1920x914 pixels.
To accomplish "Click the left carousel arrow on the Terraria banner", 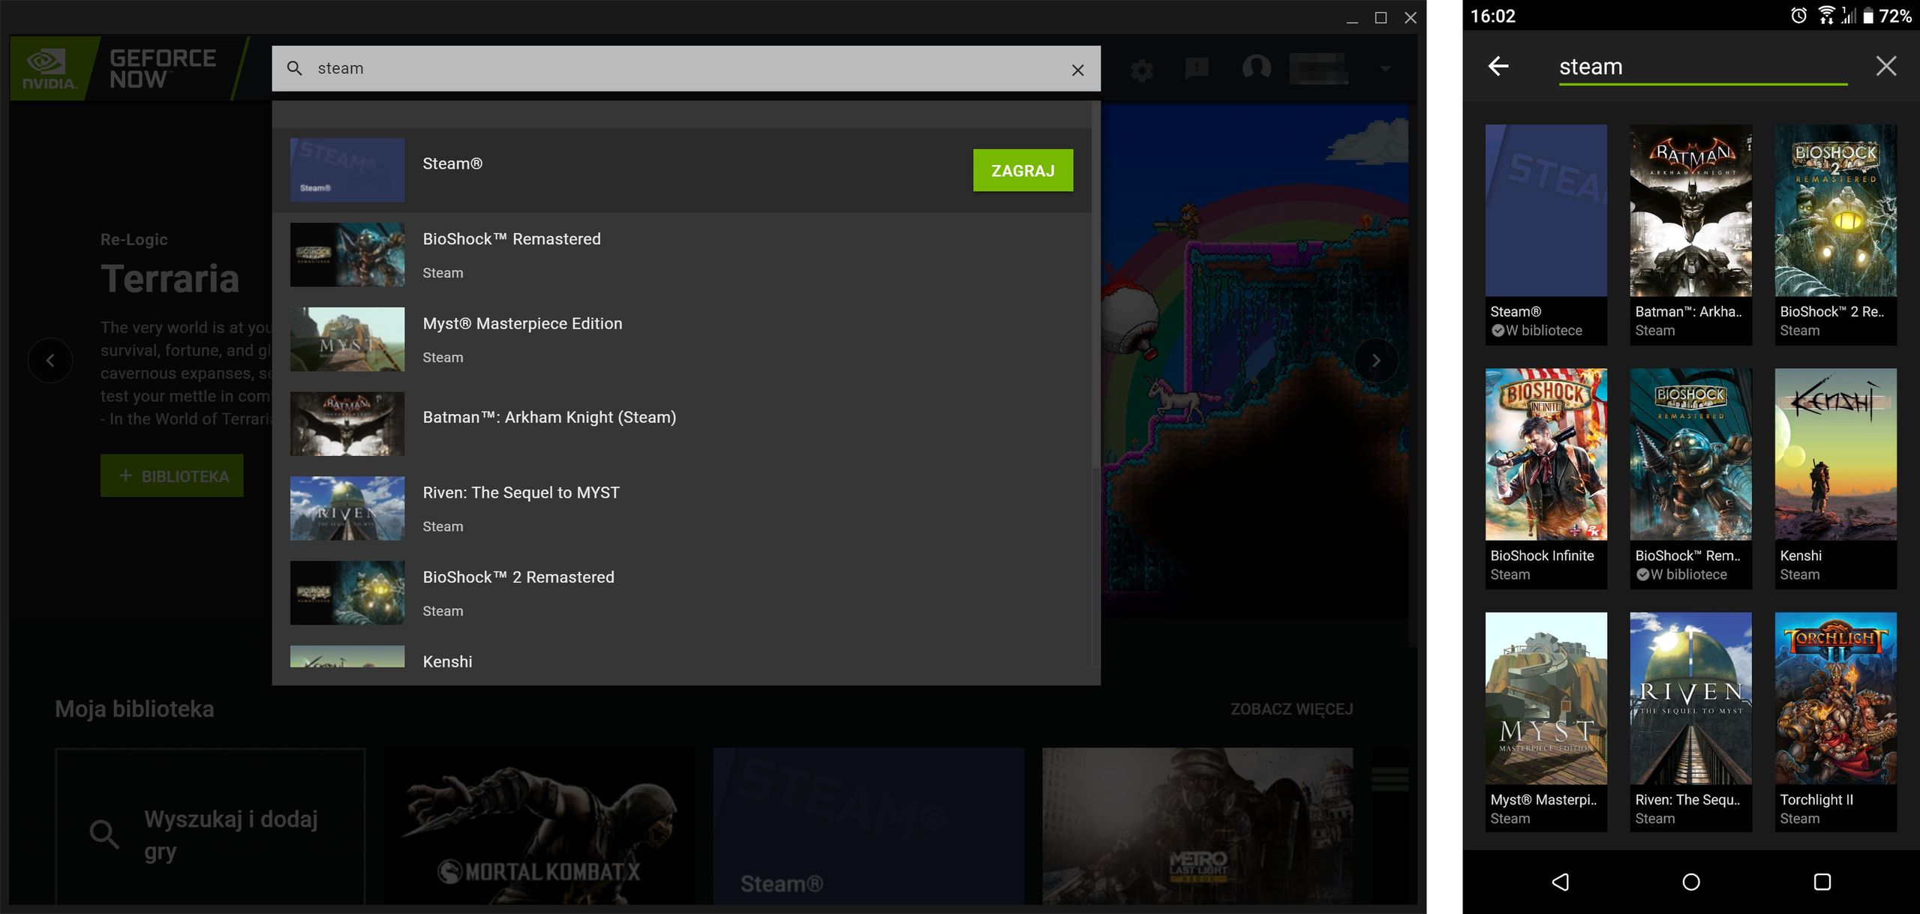I will [50, 360].
